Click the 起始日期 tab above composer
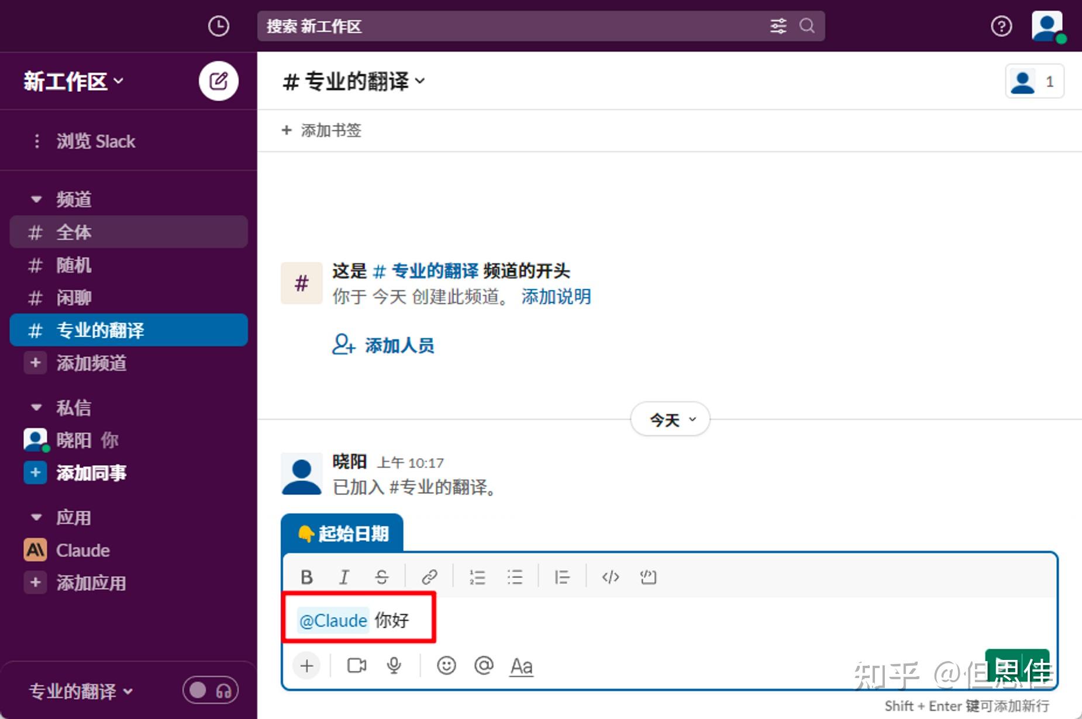 pyautogui.click(x=342, y=534)
